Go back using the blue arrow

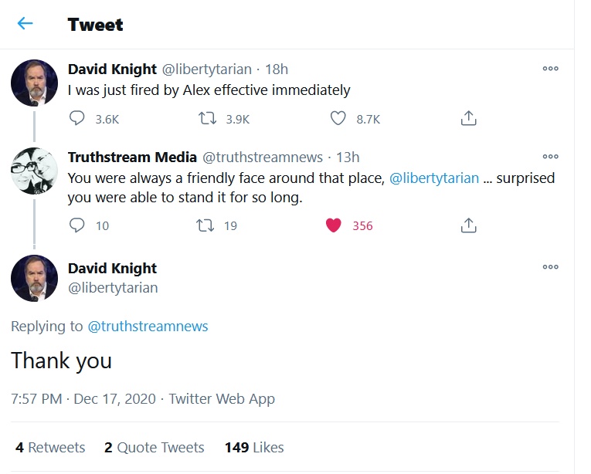tap(25, 23)
